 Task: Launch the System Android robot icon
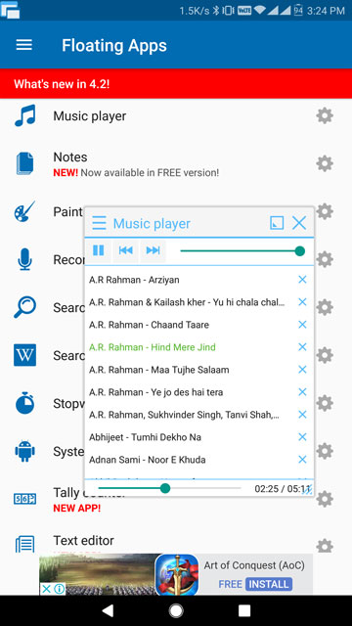click(x=24, y=451)
